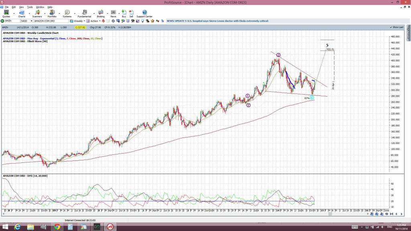This screenshot has height=231, width=411.
Task: Expand the Scanners dropdown arrow
Action: (x=45, y=13)
